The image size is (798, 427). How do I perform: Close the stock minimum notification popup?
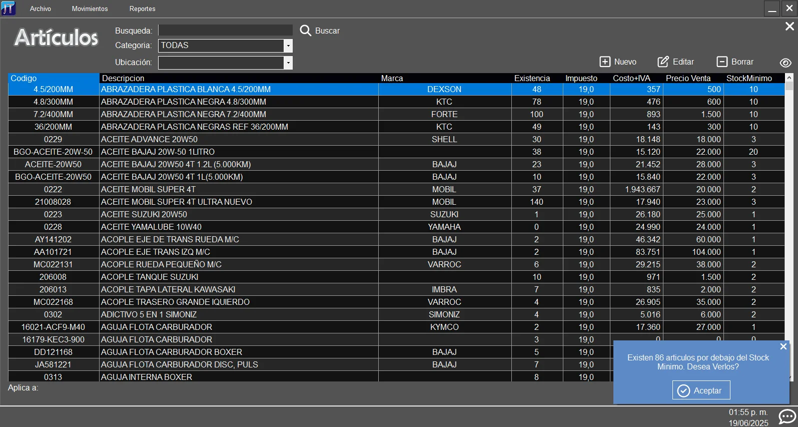[783, 346]
